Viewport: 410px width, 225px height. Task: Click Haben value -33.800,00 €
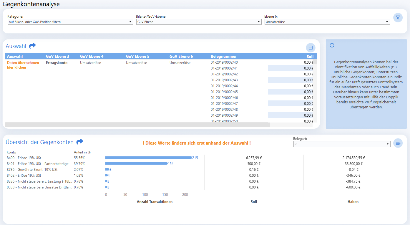(x=353, y=164)
